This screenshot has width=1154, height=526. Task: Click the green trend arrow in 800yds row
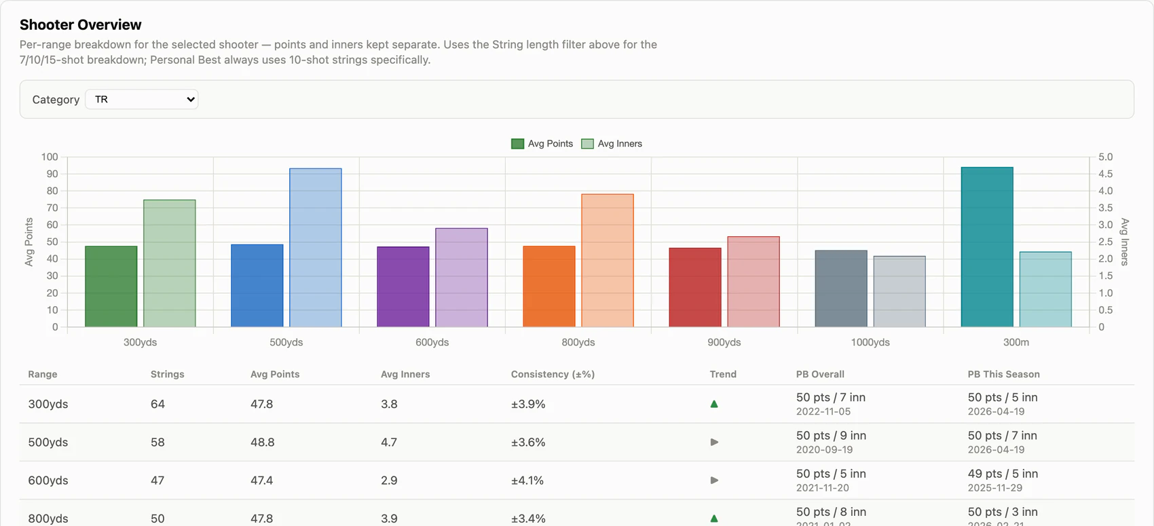pyautogui.click(x=714, y=518)
